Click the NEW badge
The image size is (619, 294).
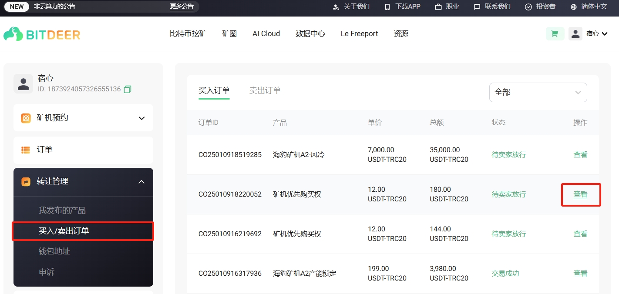17,7
